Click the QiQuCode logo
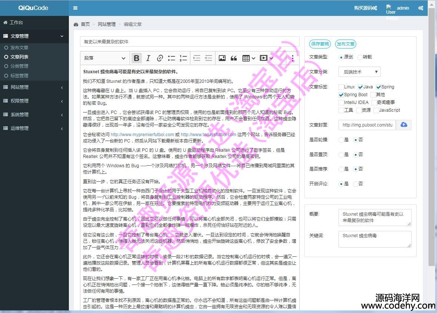Image resolution: width=437 pixels, height=313 pixels. (33, 8)
